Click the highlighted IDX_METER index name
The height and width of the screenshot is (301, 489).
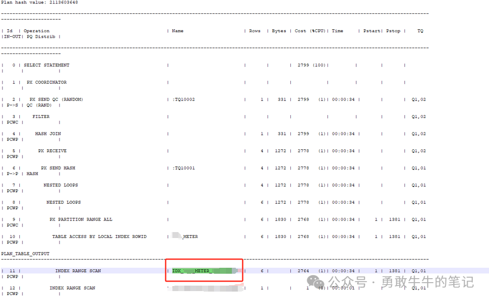tap(204, 271)
